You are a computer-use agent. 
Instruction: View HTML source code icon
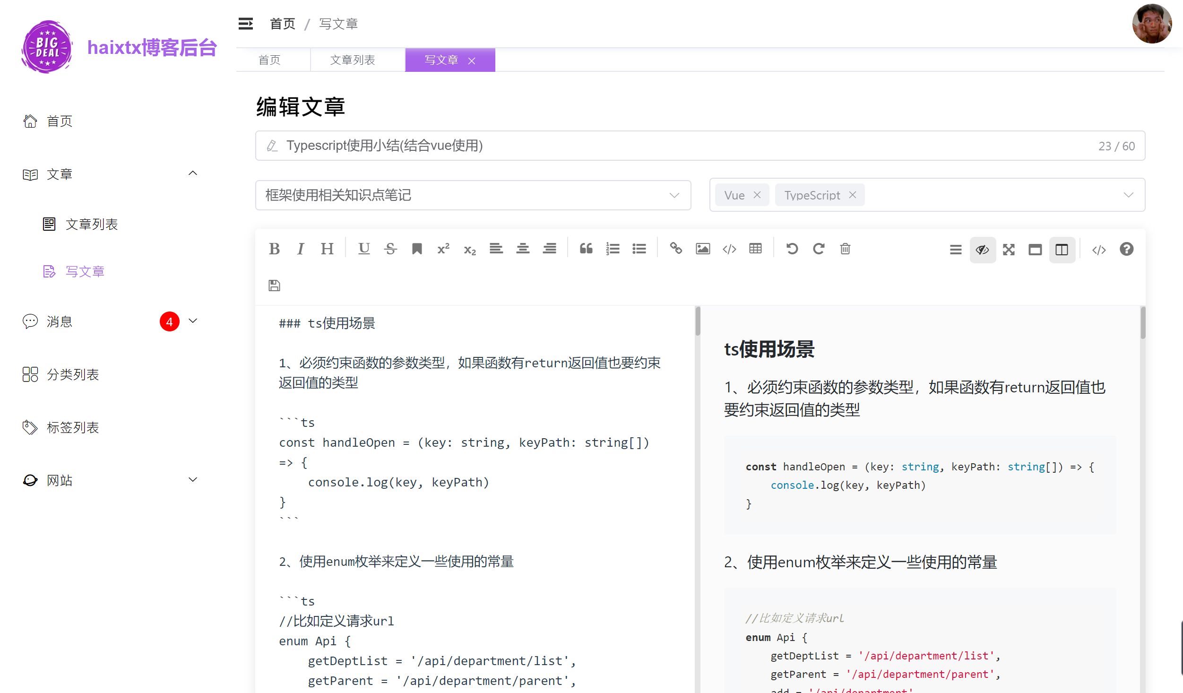(x=1099, y=250)
